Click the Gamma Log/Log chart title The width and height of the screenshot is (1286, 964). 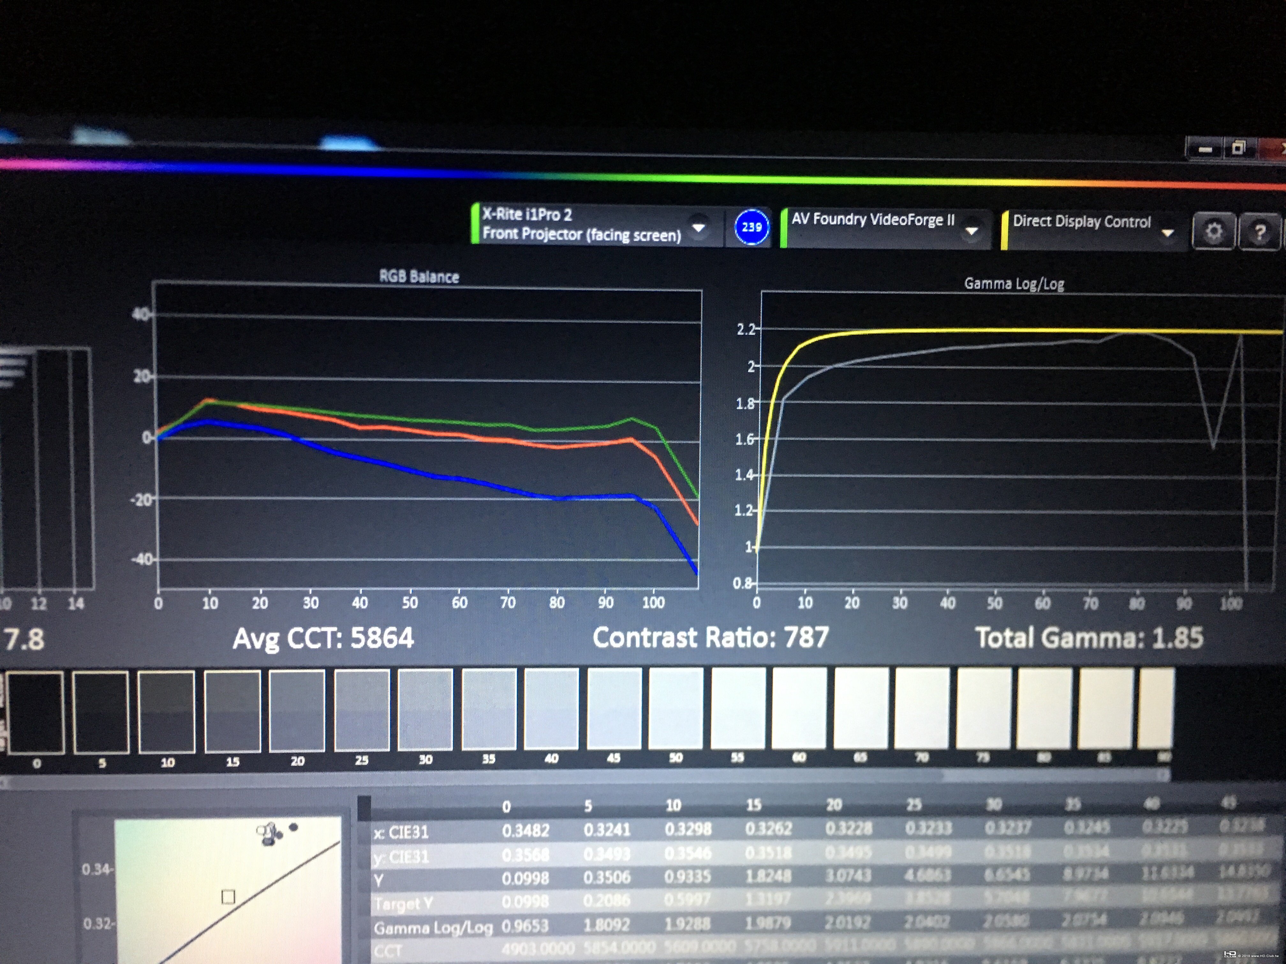1015,284
